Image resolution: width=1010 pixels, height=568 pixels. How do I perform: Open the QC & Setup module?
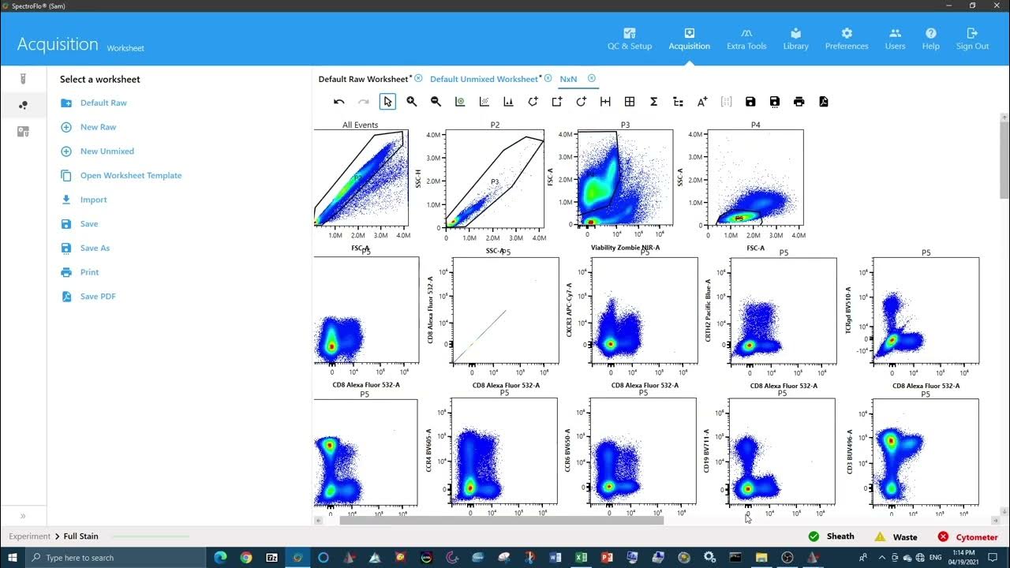(630, 39)
